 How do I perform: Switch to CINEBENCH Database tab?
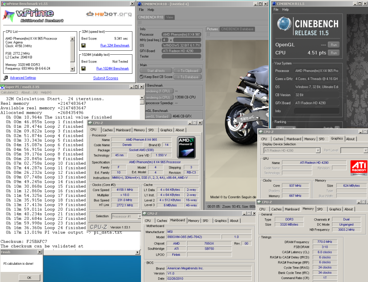[x=237, y=29]
